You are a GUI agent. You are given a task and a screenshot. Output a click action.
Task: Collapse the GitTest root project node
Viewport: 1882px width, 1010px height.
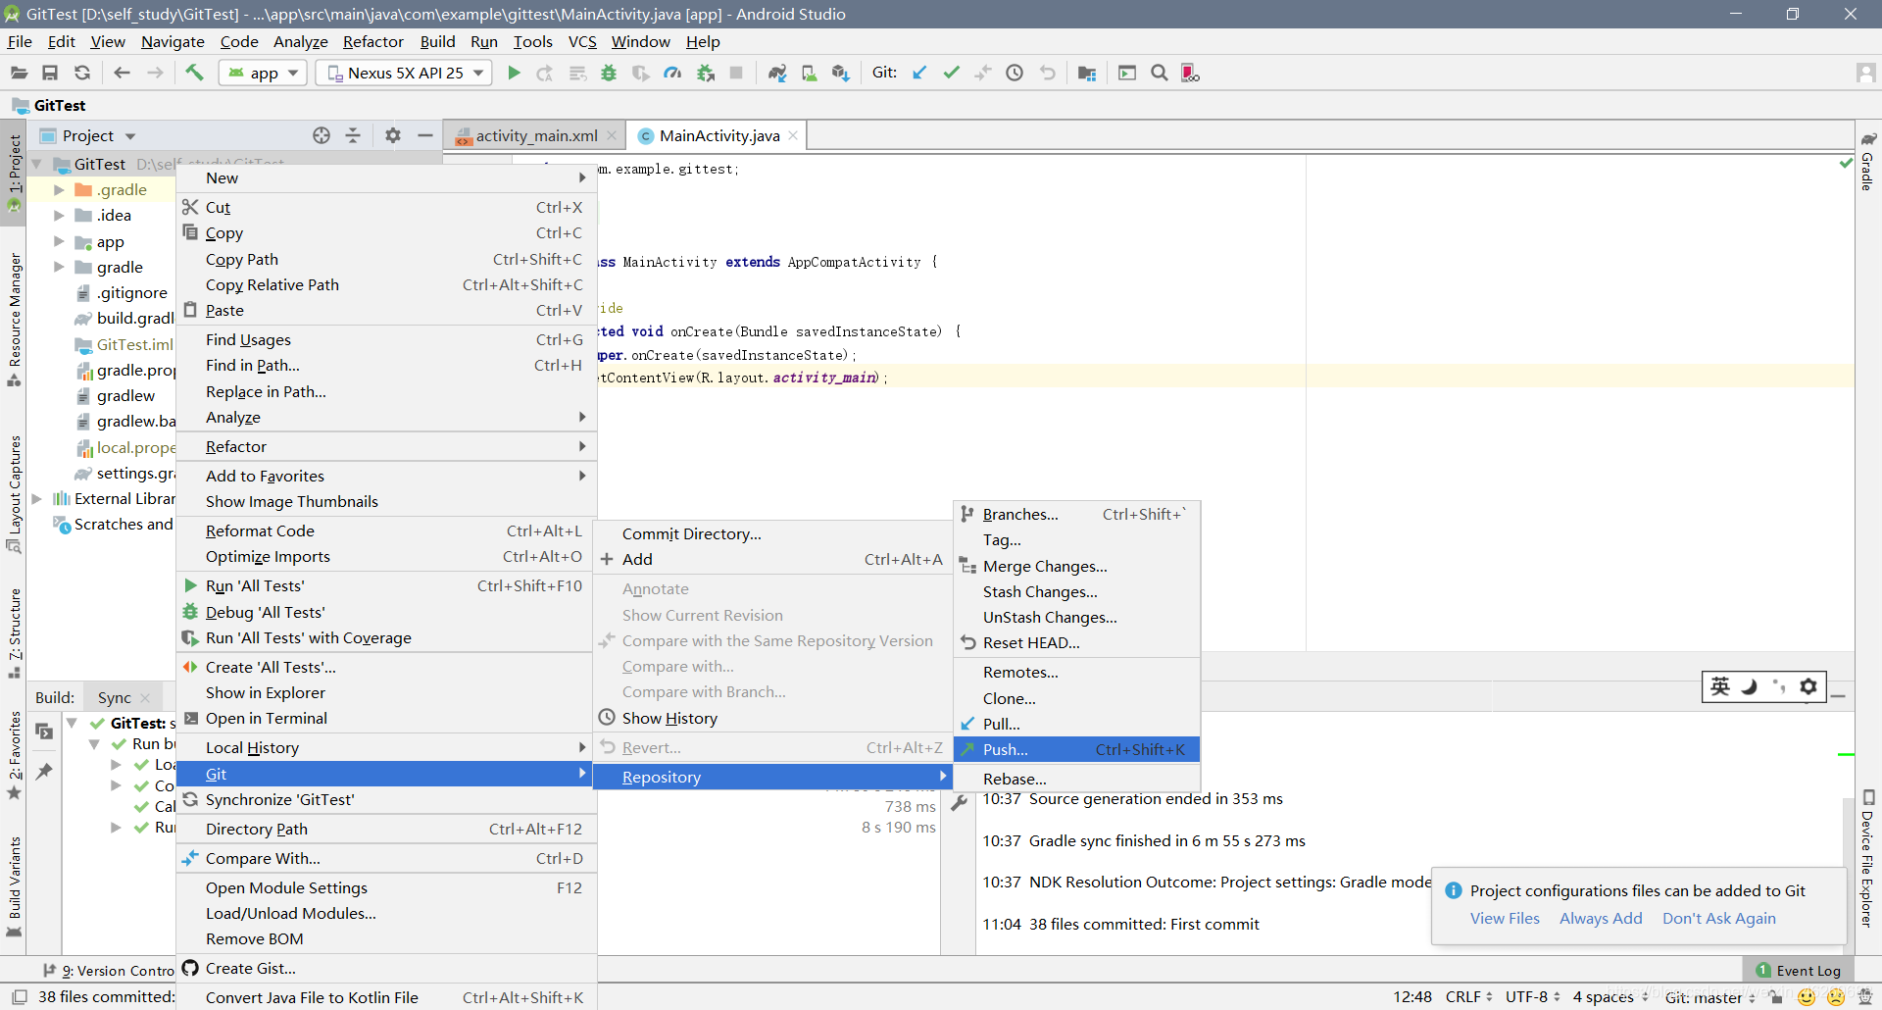[x=37, y=164]
